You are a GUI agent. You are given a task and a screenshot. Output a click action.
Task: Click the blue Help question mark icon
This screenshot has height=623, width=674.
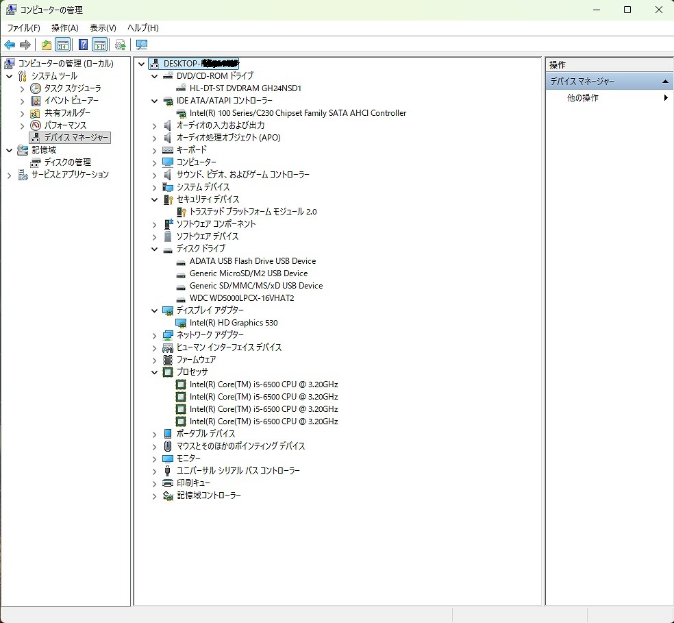(83, 45)
